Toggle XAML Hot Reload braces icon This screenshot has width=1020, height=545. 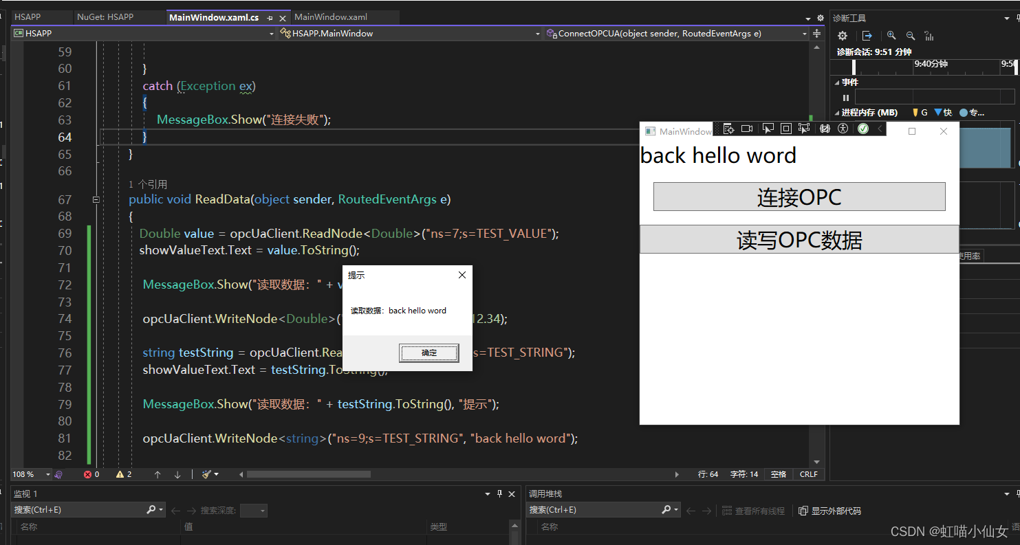click(825, 129)
